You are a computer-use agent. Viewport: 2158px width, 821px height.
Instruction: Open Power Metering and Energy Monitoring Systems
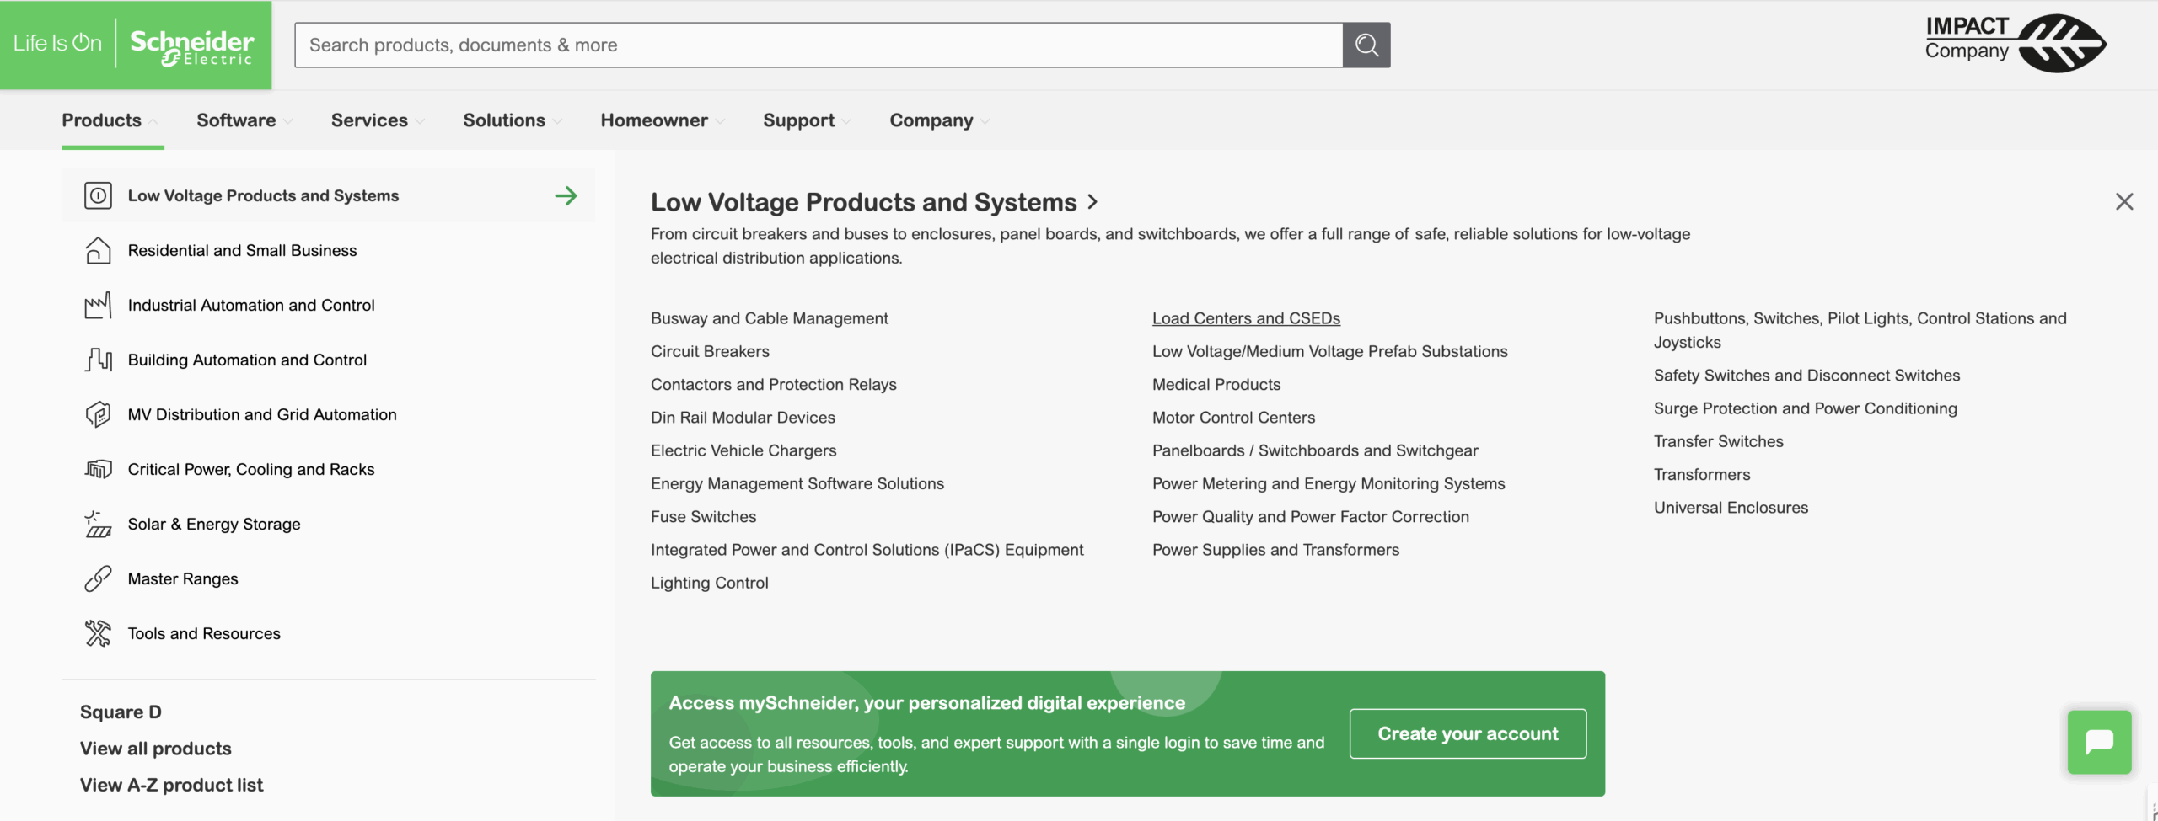click(x=1329, y=483)
